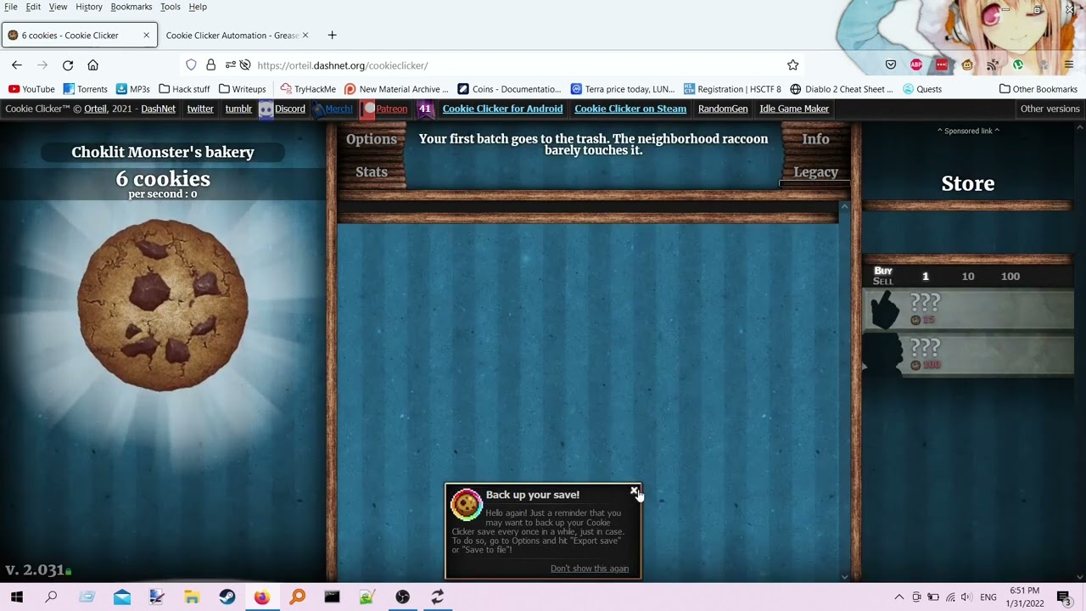Open the Merch link
The height and width of the screenshot is (611, 1086).
pyautogui.click(x=333, y=109)
